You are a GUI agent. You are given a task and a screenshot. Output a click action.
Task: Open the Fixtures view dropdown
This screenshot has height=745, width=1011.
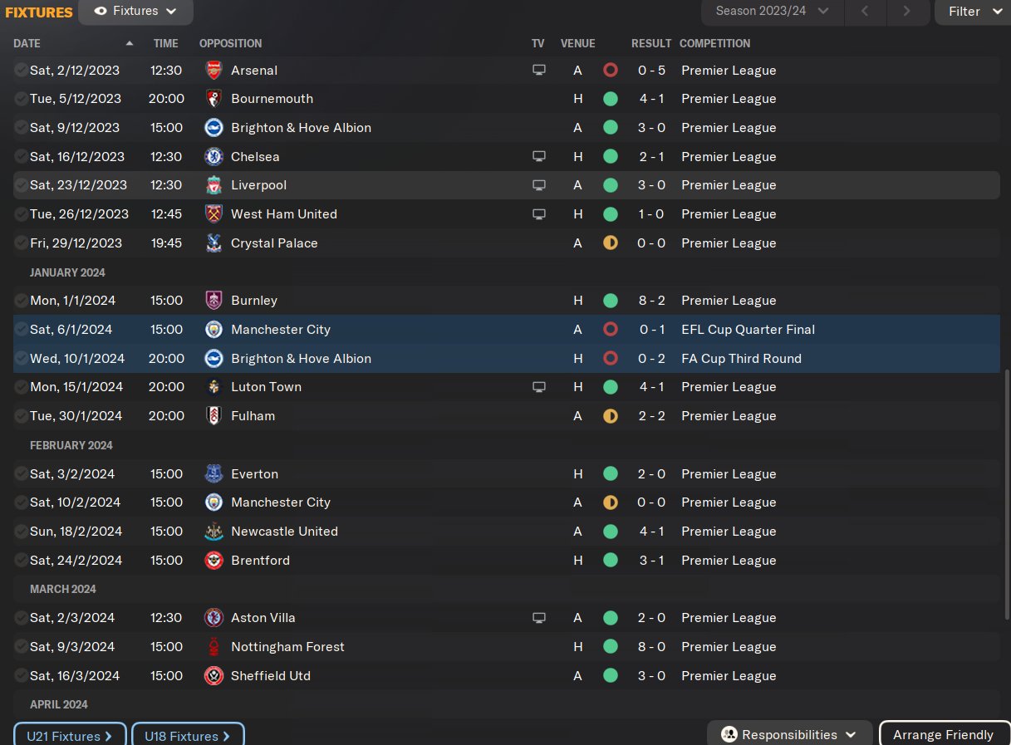click(x=135, y=12)
